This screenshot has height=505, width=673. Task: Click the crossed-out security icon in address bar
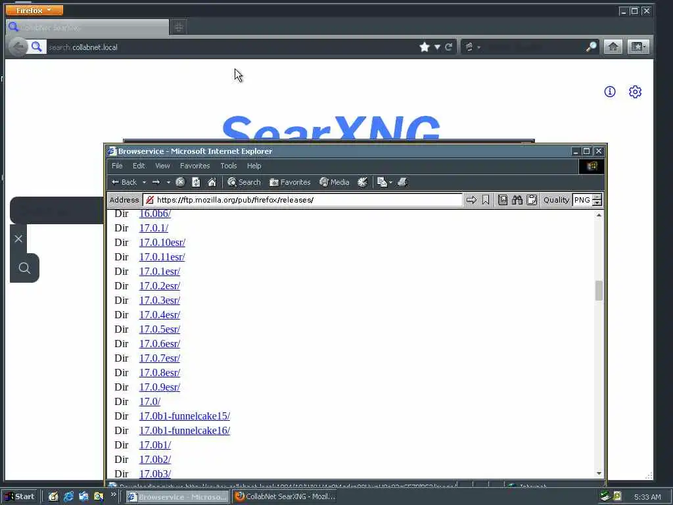coord(150,200)
